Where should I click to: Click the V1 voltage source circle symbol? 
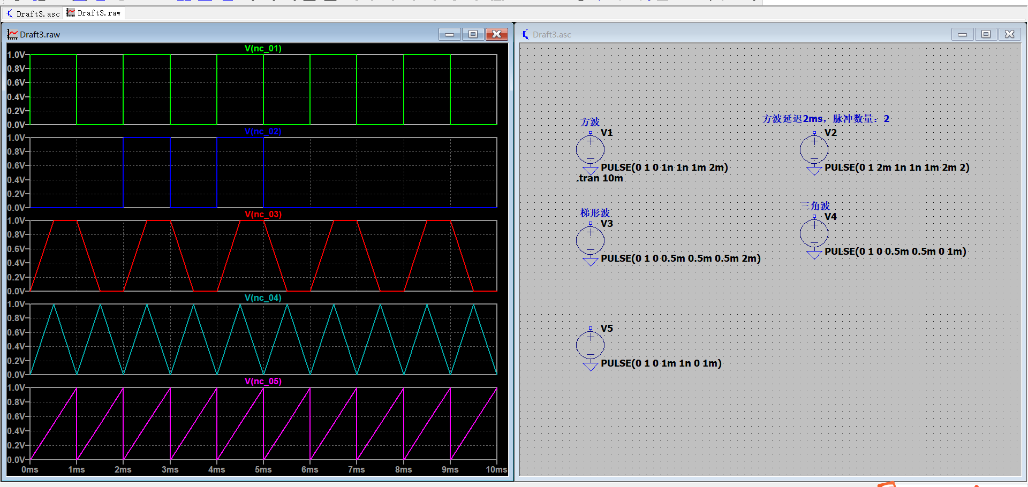point(590,149)
